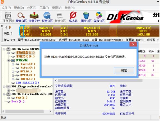Collapse the HD0 Hitachi disk node
The height and width of the screenshot is (121, 160).
click(x=4, y=49)
